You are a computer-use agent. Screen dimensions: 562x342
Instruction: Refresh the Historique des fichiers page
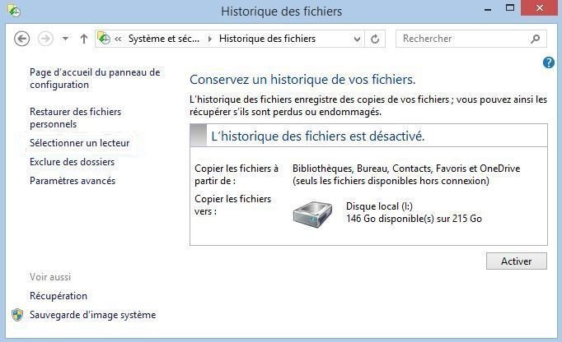(376, 39)
